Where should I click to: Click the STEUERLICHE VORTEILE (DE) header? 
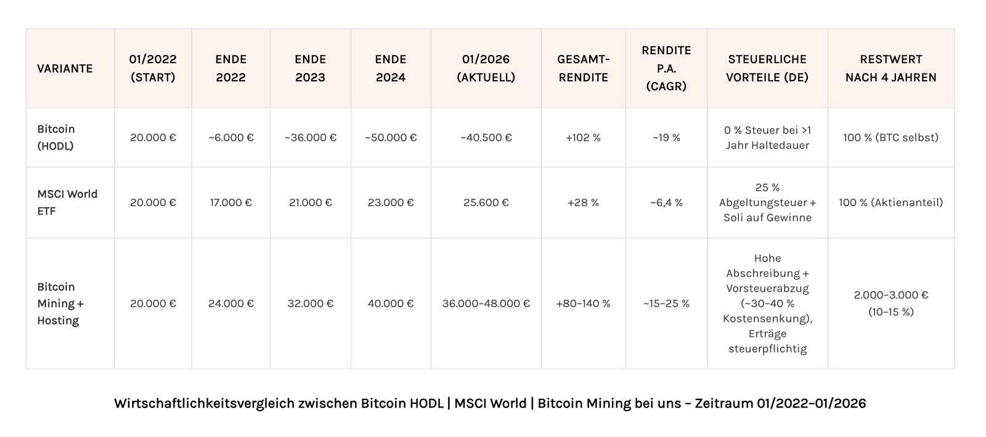pos(767,68)
